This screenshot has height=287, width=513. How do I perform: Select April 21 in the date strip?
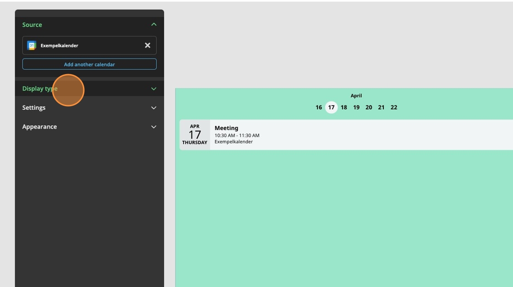pyautogui.click(x=381, y=107)
